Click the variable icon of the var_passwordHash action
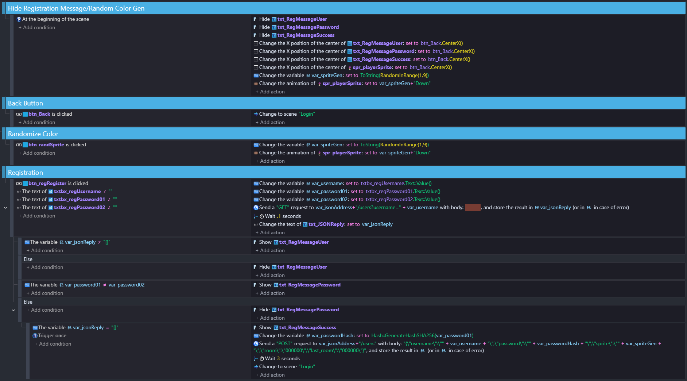The height and width of the screenshot is (381, 687). [x=256, y=336]
